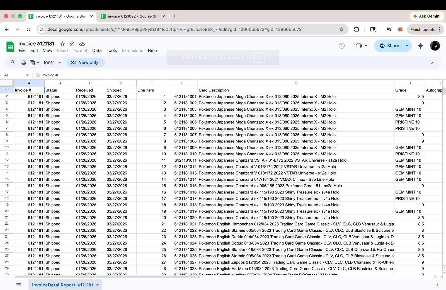Click the document cloud status icon
This screenshot has height=290, width=446.
point(82,44)
